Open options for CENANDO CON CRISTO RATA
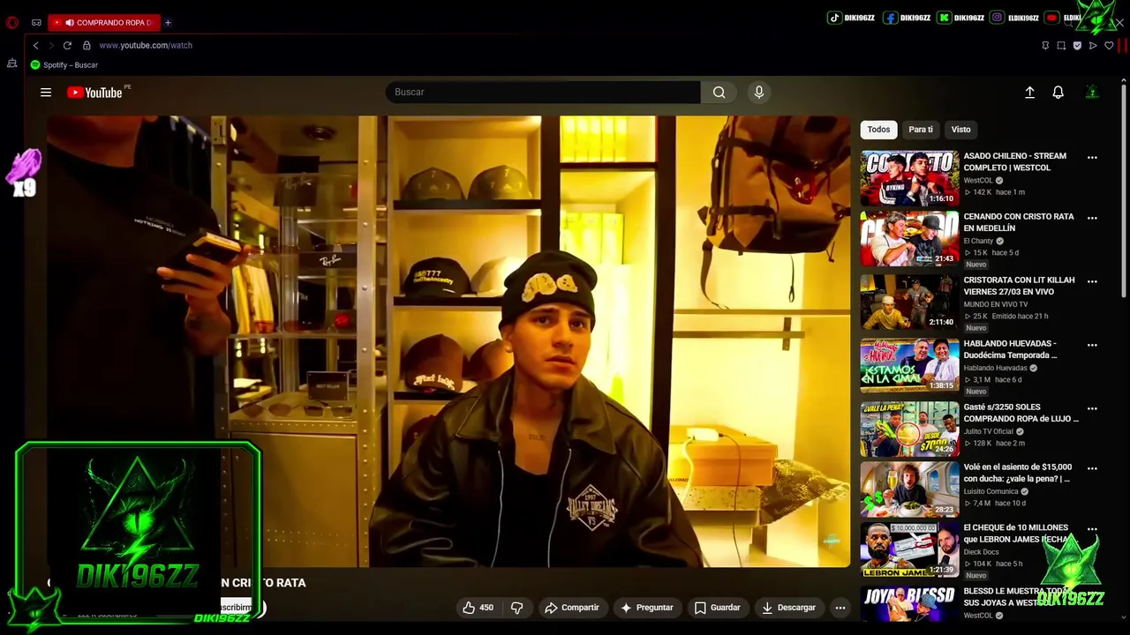The image size is (1130, 635). point(1092,218)
